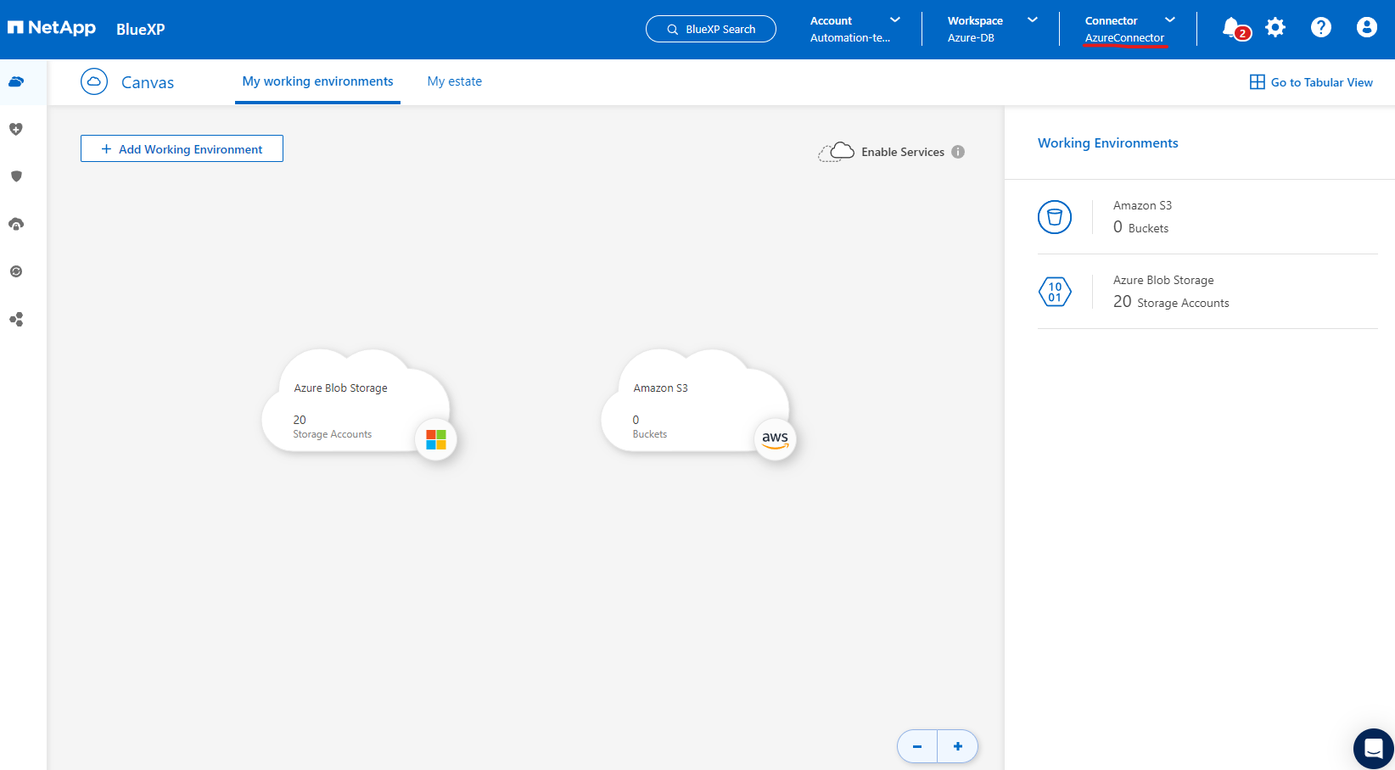Select My working environments tab
The height and width of the screenshot is (770, 1395).
(x=317, y=81)
